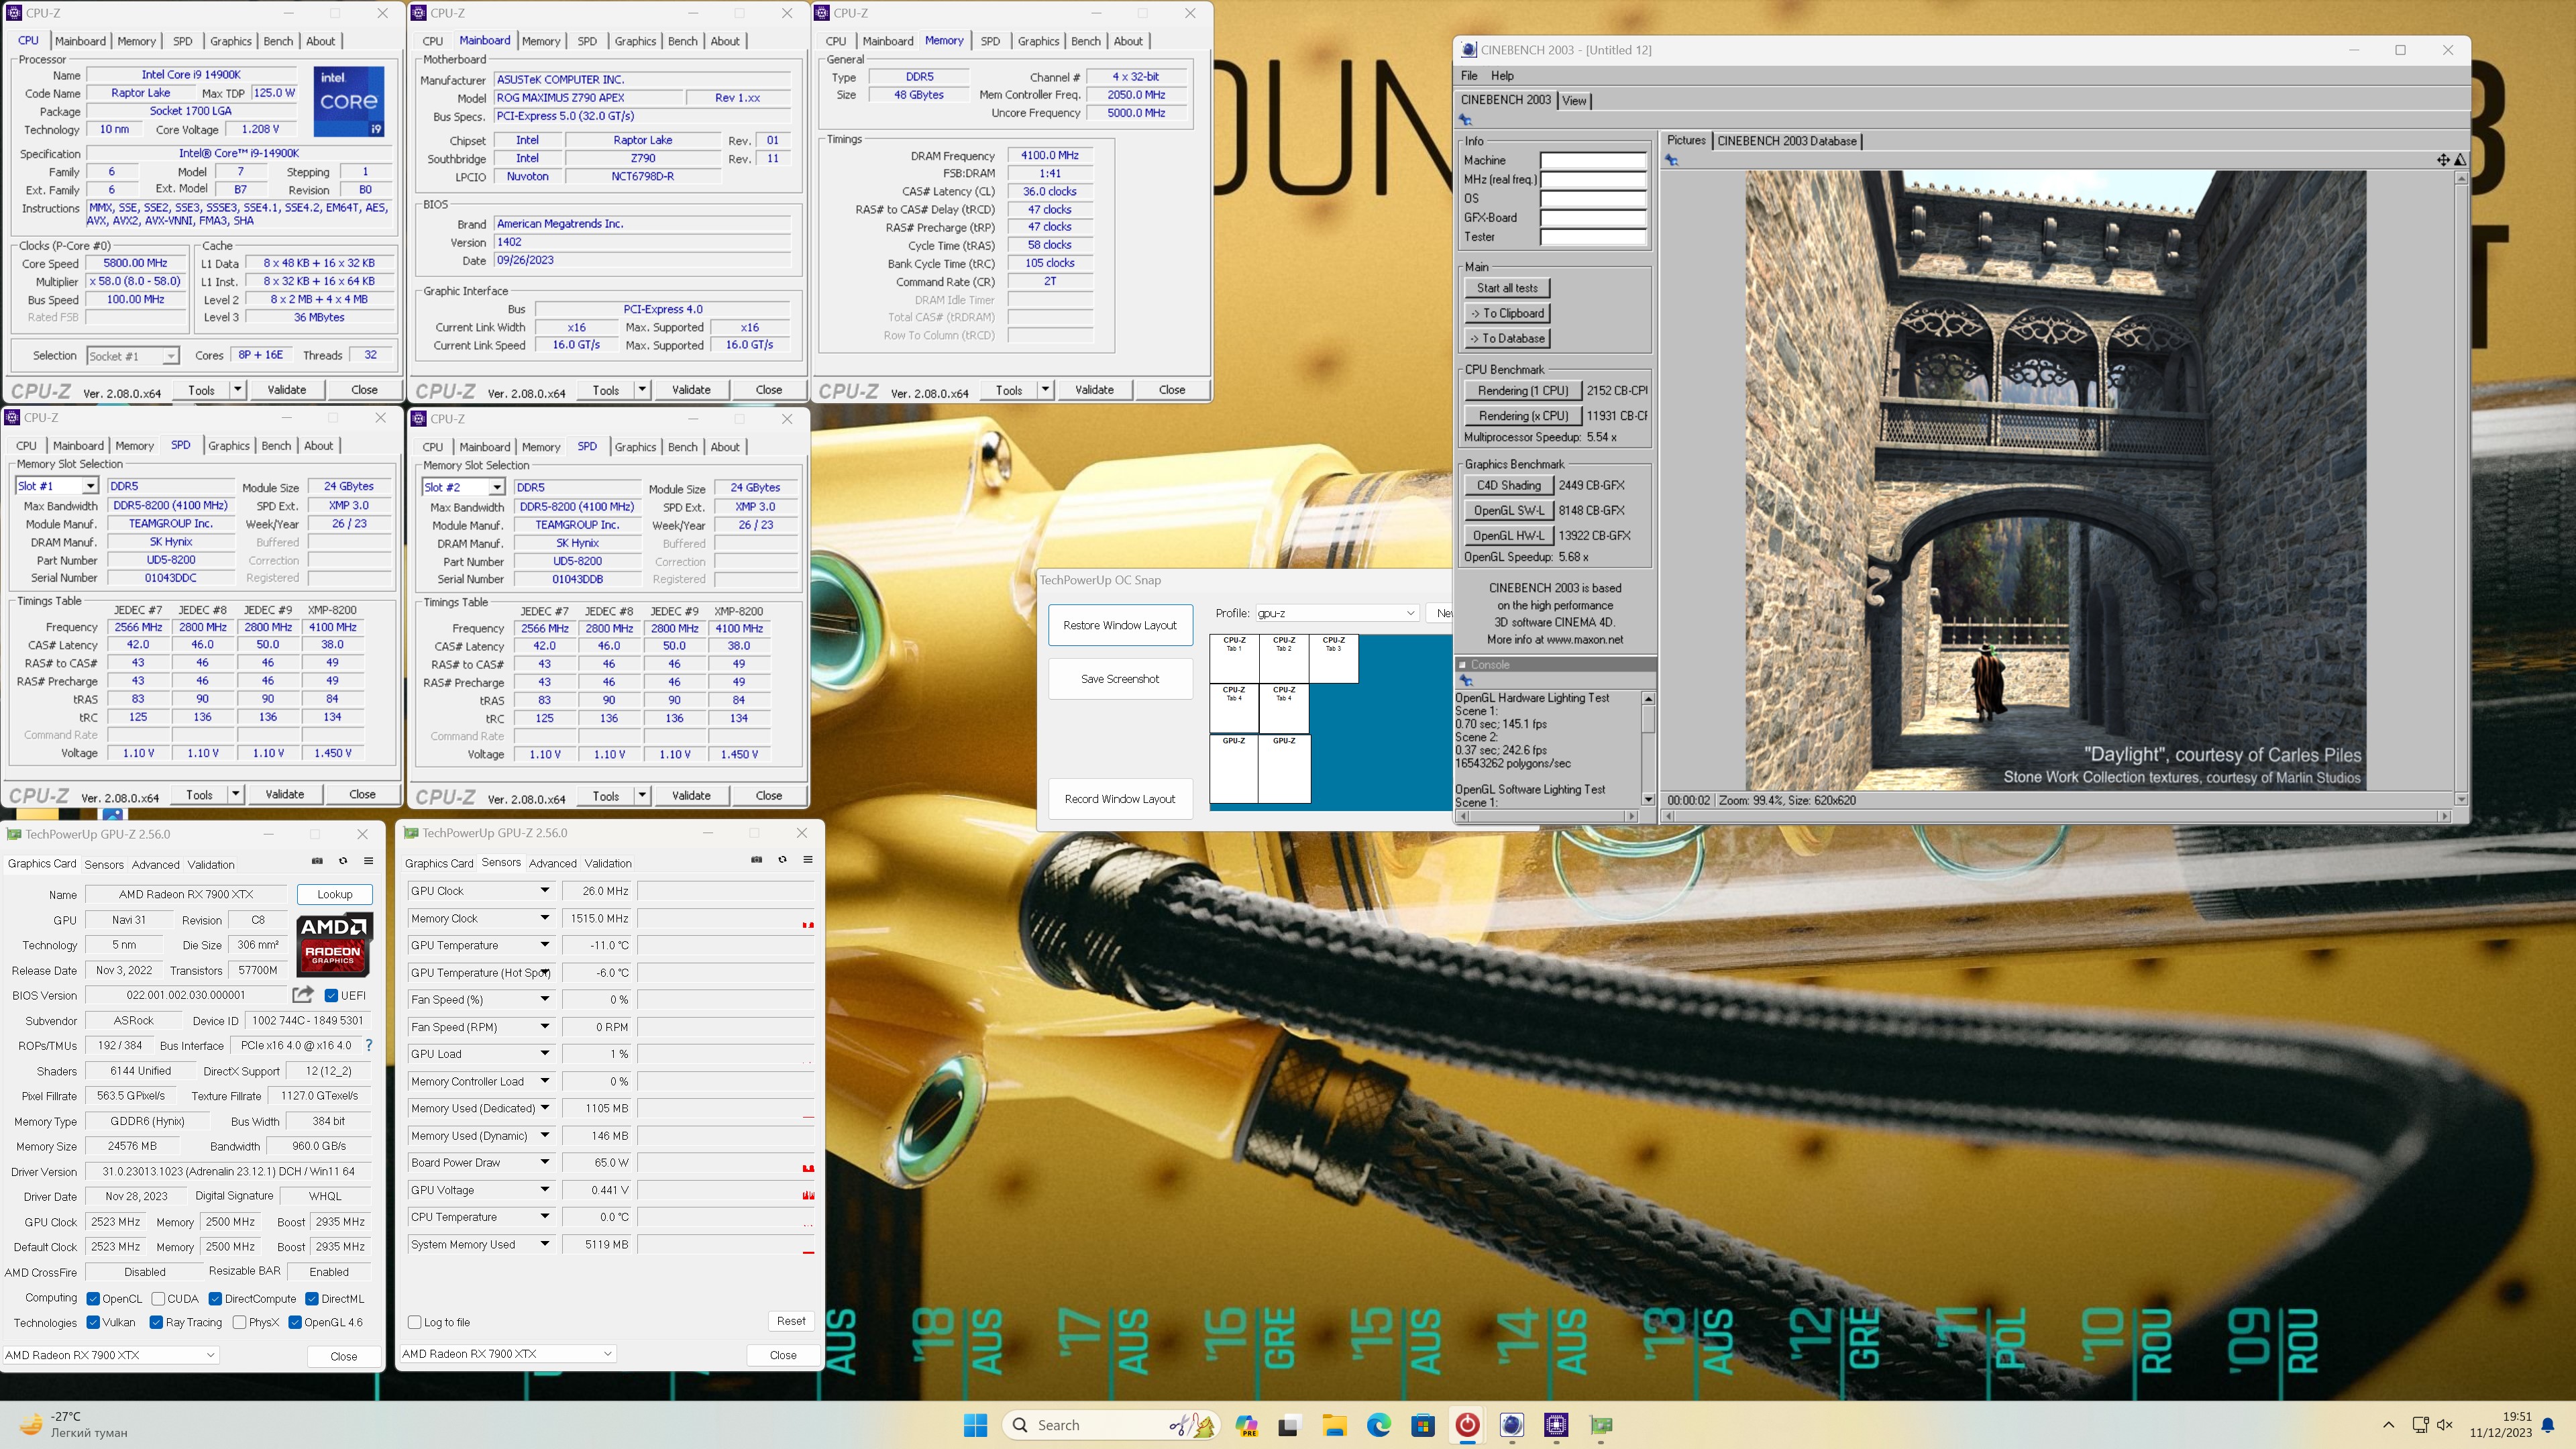This screenshot has width=2576, height=1449.
Task: Enable Log to file in GPU-Z Sensors
Action: tap(414, 1322)
